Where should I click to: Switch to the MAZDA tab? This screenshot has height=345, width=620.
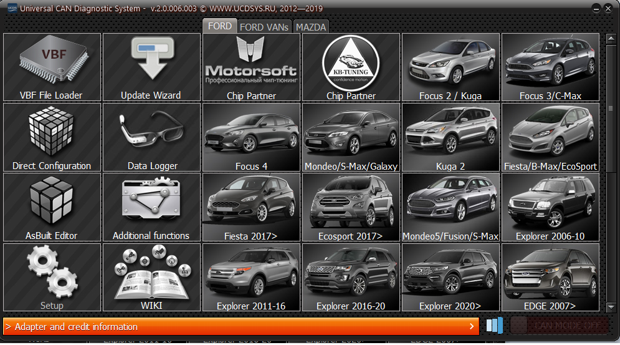click(x=311, y=27)
